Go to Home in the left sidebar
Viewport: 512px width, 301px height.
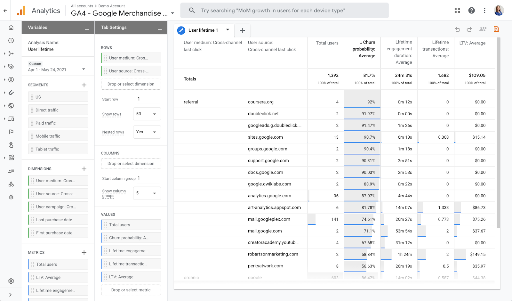pos(11,28)
